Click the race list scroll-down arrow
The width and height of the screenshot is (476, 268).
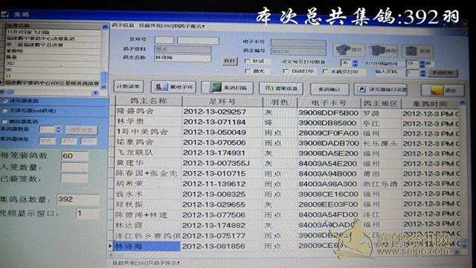point(104,86)
